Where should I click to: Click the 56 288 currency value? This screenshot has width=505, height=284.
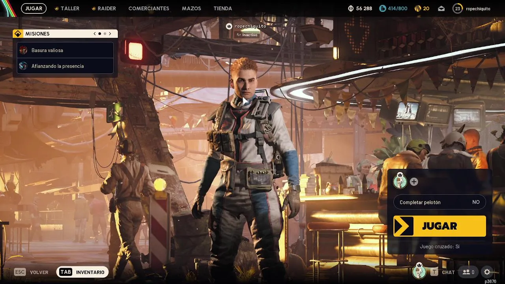pos(364,8)
